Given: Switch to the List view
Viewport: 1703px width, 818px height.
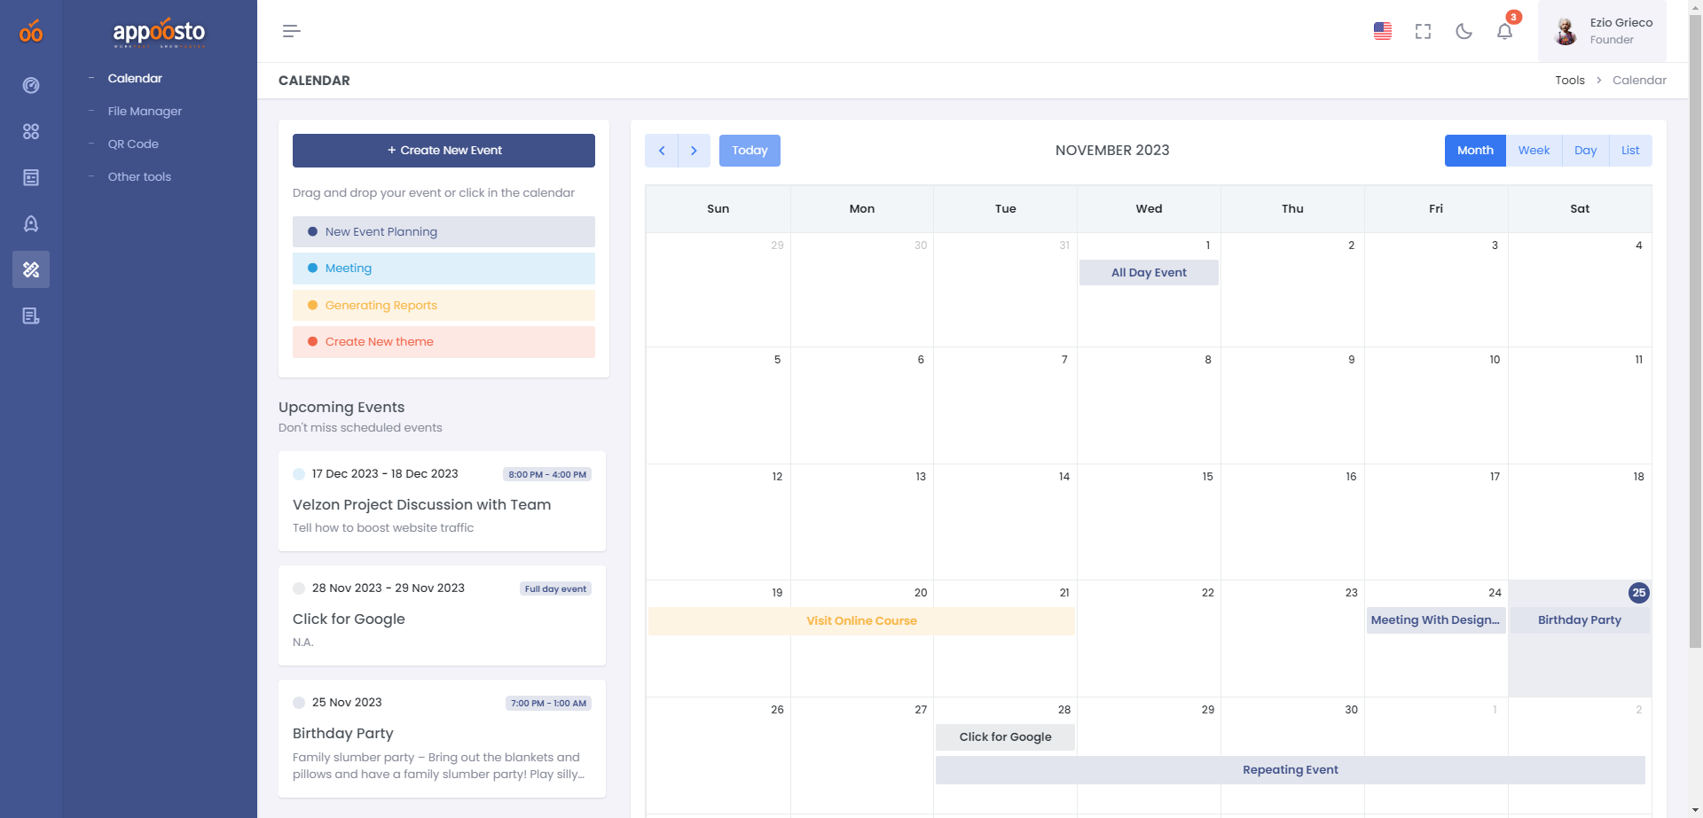Looking at the screenshot, I should 1629,151.
